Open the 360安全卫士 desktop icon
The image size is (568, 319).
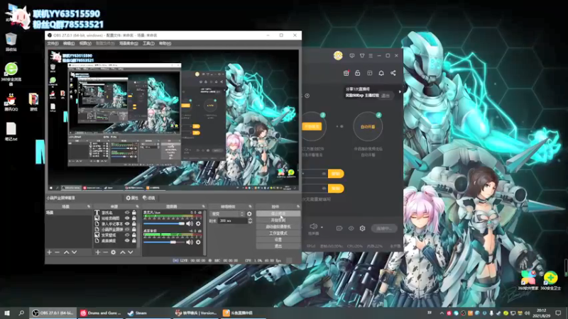(551, 280)
